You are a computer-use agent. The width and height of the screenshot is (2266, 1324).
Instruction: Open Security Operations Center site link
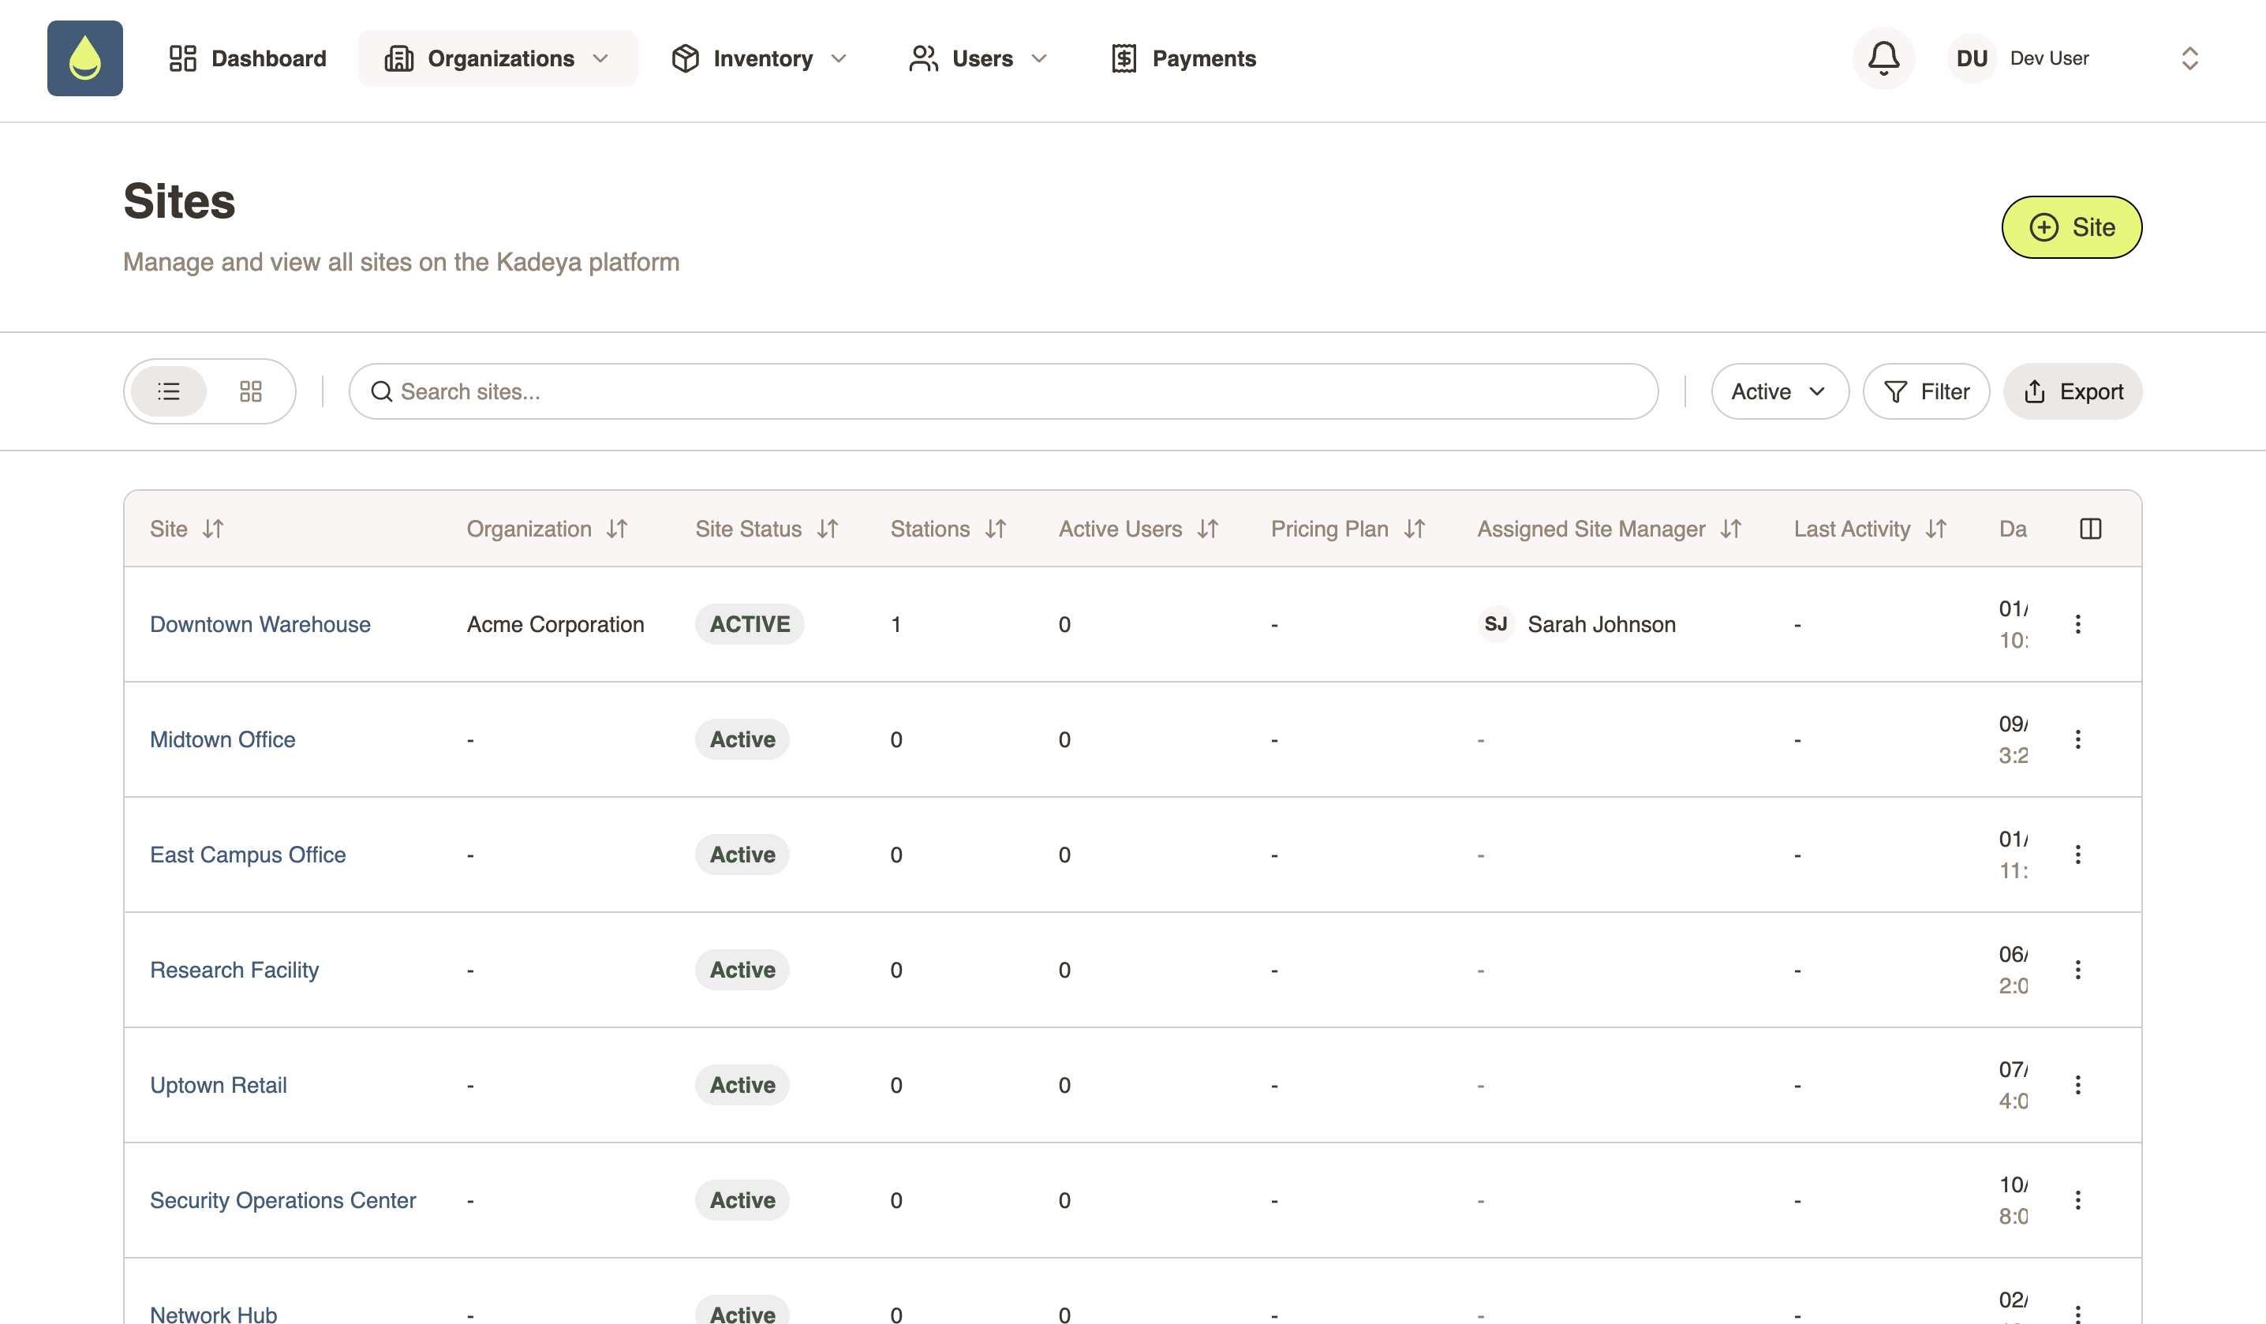(x=282, y=1200)
